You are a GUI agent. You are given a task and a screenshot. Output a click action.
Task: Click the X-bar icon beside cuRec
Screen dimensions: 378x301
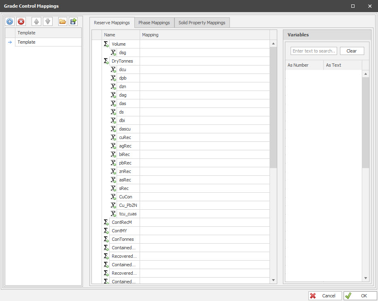(x=114, y=137)
